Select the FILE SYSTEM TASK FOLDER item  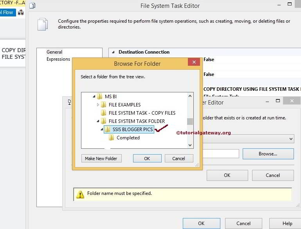tap(137, 121)
